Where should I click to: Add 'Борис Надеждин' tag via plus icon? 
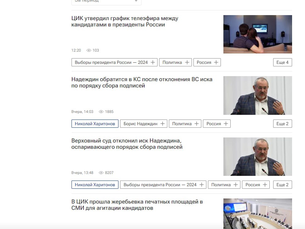coord(163,124)
